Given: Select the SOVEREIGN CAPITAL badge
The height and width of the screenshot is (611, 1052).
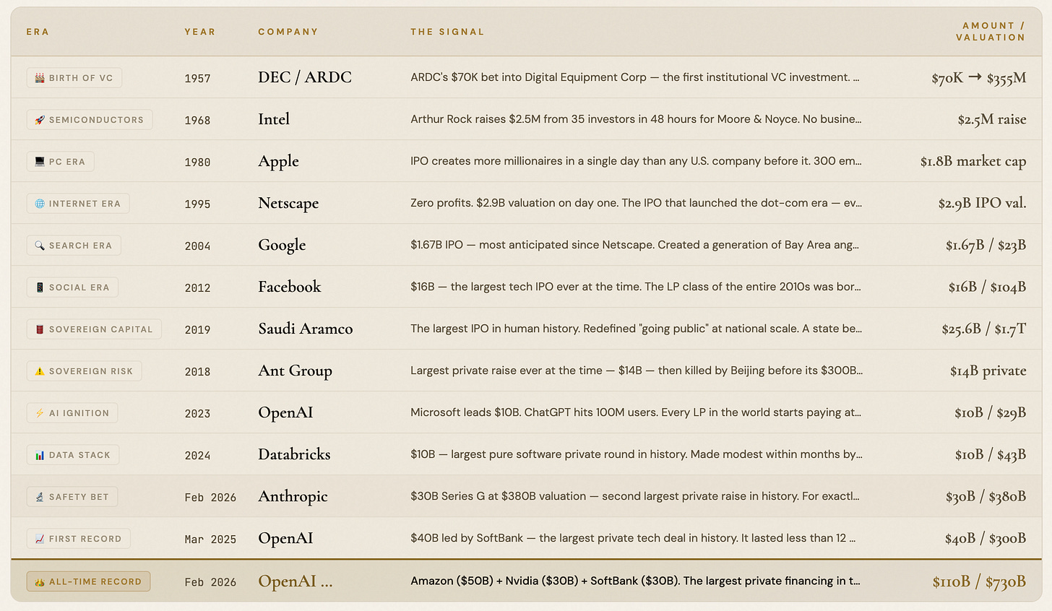Looking at the screenshot, I should [94, 329].
